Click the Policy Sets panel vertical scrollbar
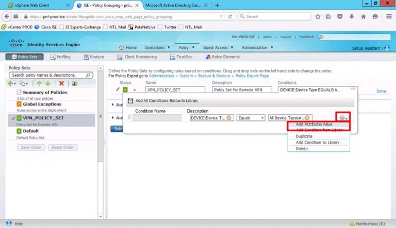 click(100, 142)
